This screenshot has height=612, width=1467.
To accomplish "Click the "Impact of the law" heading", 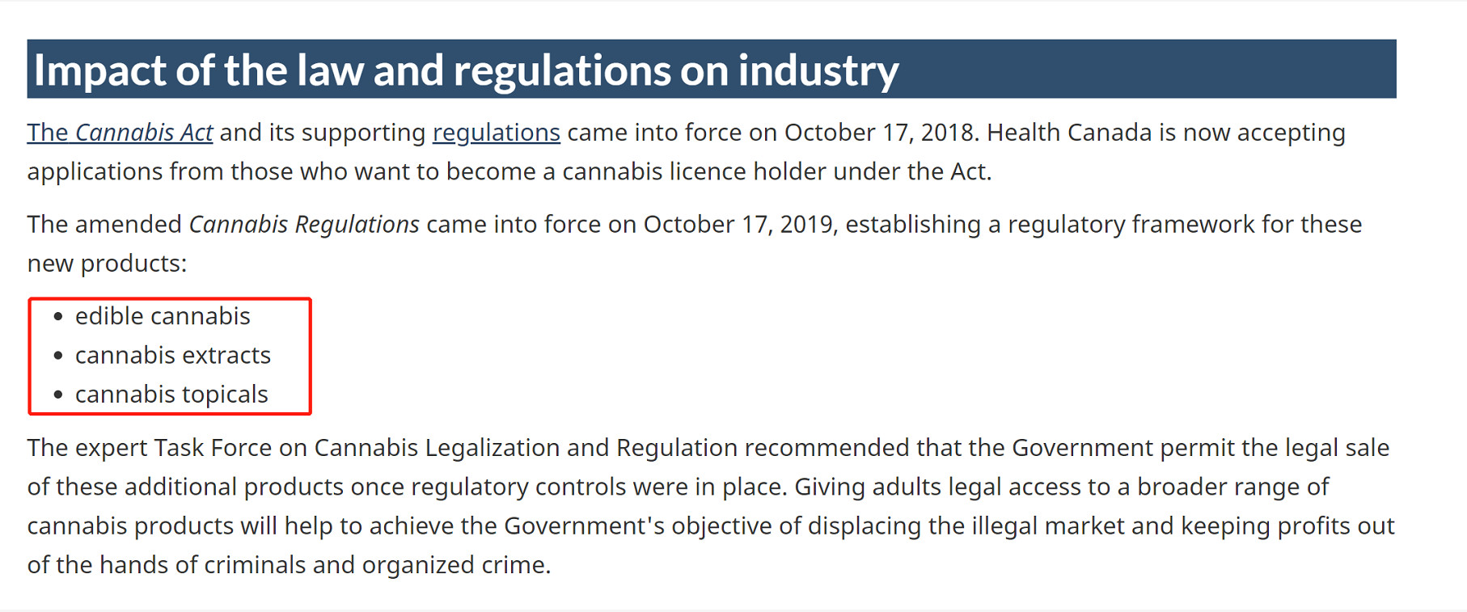I will (465, 70).
